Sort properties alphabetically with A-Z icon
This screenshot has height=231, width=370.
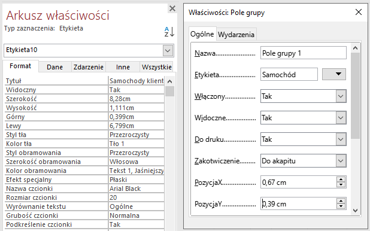pyautogui.click(x=169, y=32)
